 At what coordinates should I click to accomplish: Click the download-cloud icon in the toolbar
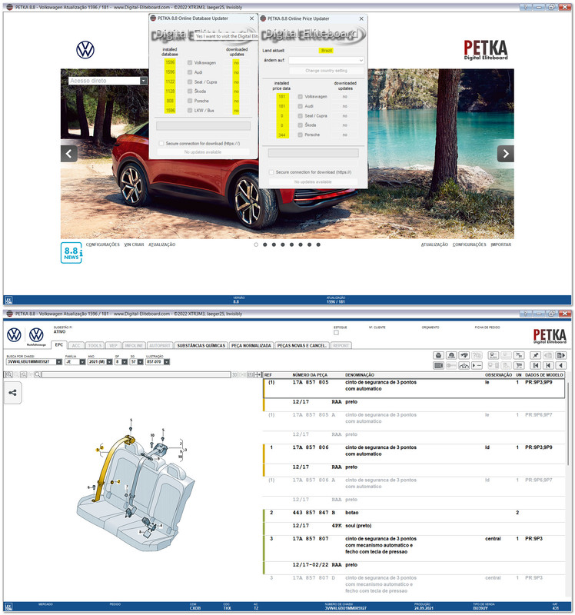[x=464, y=366]
